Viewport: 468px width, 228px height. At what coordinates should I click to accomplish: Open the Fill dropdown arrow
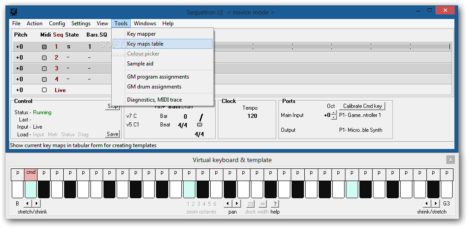(x=164, y=107)
